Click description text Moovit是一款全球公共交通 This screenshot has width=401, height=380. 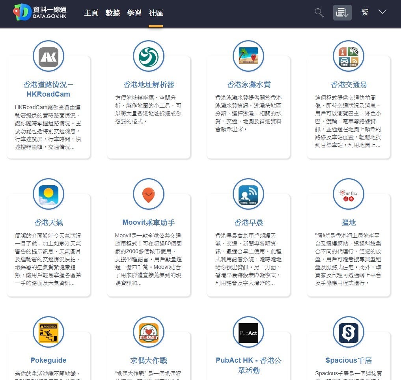pyautogui.click(x=148, y=259)
